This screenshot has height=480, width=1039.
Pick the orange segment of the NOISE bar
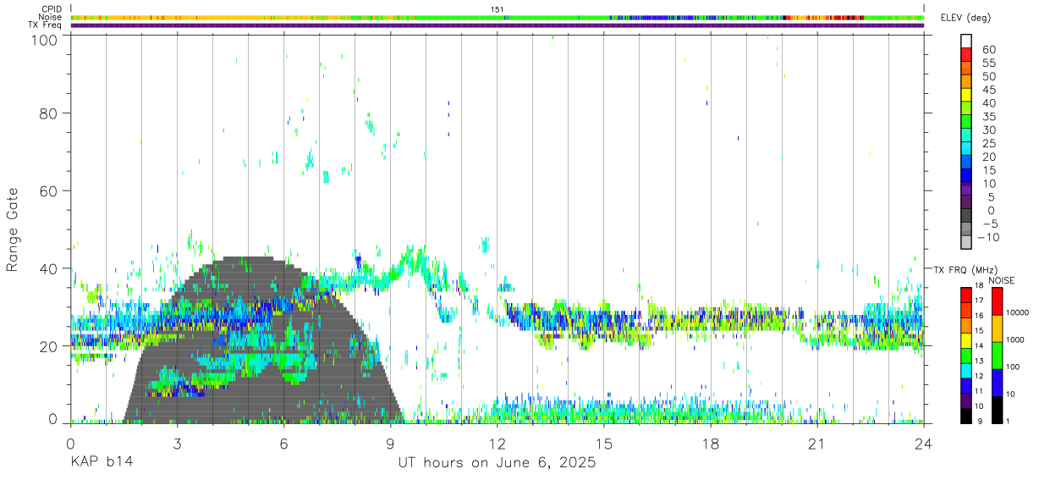tap(998, 328)
